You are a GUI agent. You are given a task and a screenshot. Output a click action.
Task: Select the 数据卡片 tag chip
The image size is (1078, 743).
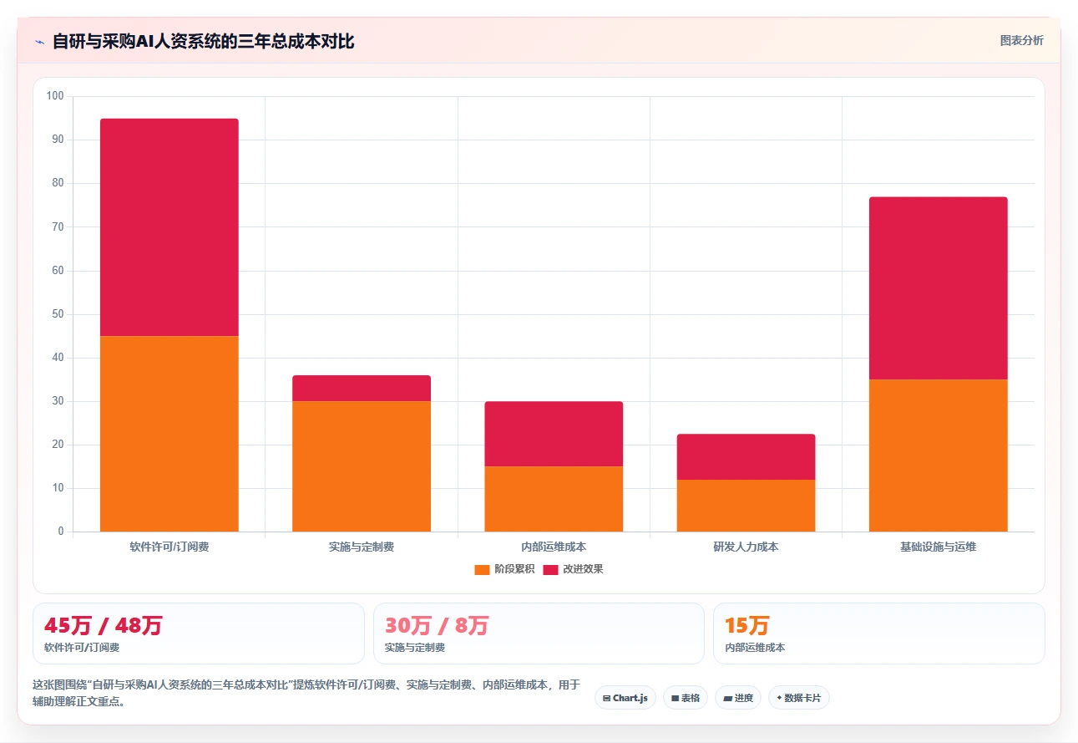[798, 698]
